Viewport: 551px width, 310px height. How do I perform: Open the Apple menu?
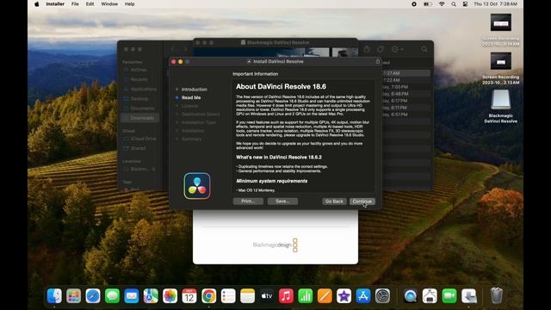pyautogui.click(x=37, y=4)
